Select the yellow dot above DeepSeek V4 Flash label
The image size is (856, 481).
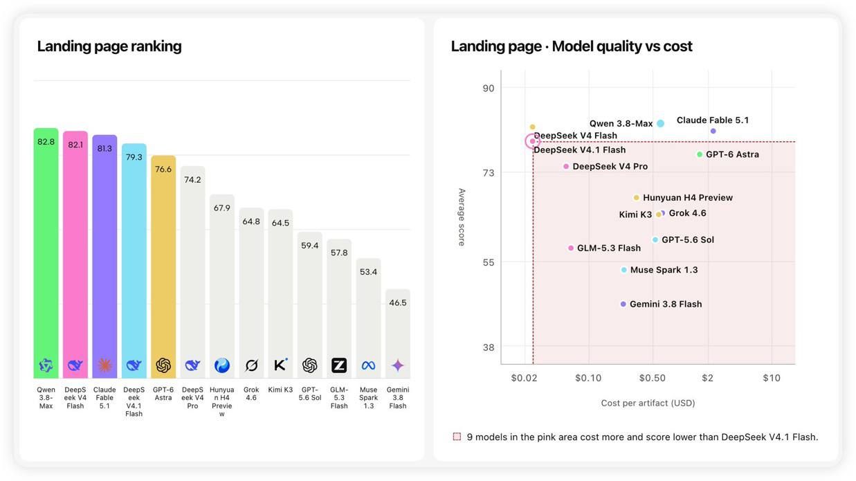pyautogui.click(x=532, y=127)
